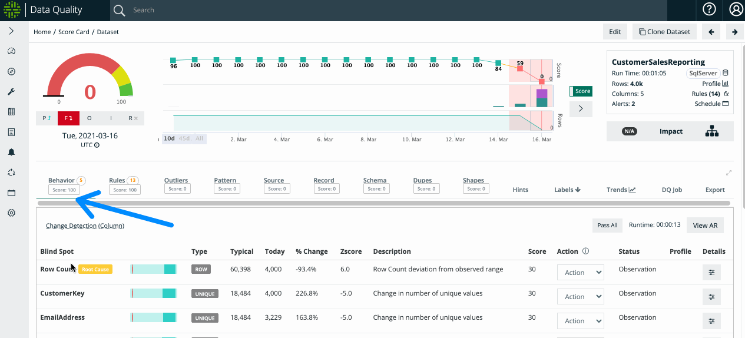Toggle the F fail status button
The image size is (745, 338).
(68, 118)
